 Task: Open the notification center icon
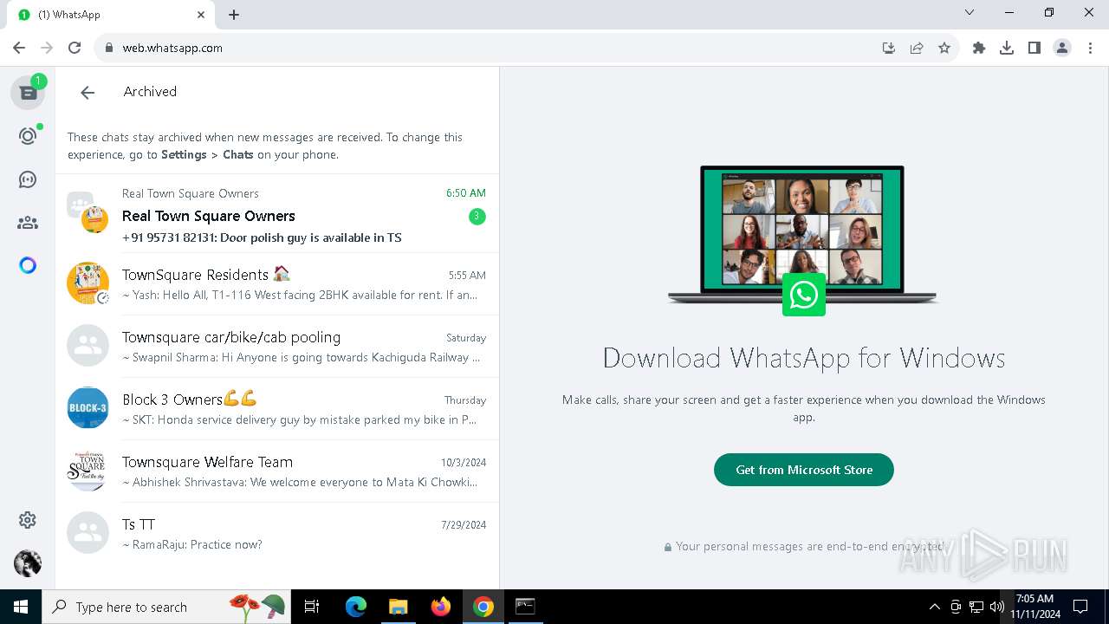point(1080,607)
